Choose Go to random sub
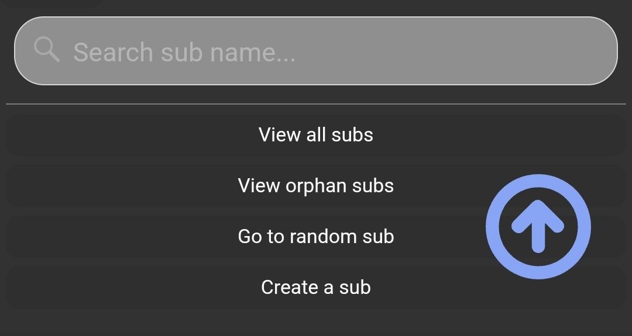Screen dimensions: 632x336 point(316,237)
